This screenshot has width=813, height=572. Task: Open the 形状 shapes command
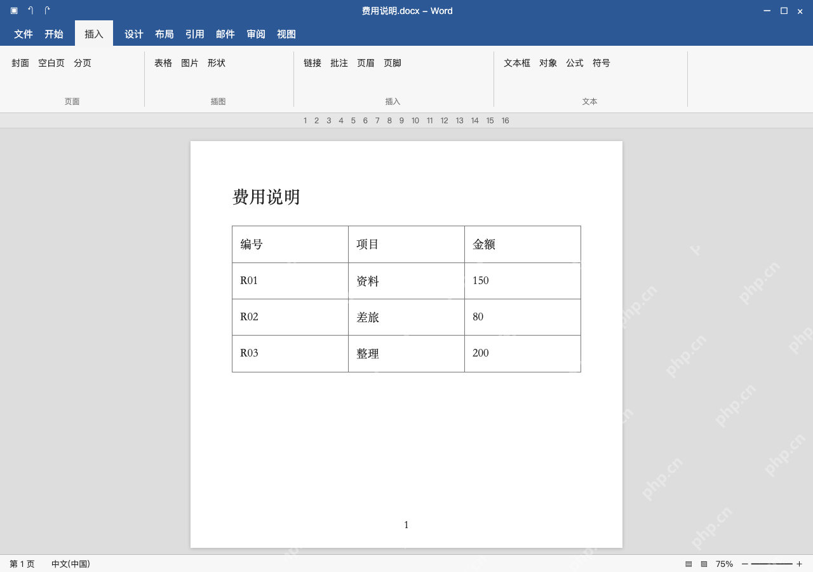[217, 63]
